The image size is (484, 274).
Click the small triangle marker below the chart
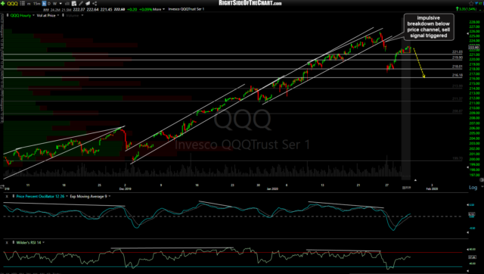(x=415, y=180)
